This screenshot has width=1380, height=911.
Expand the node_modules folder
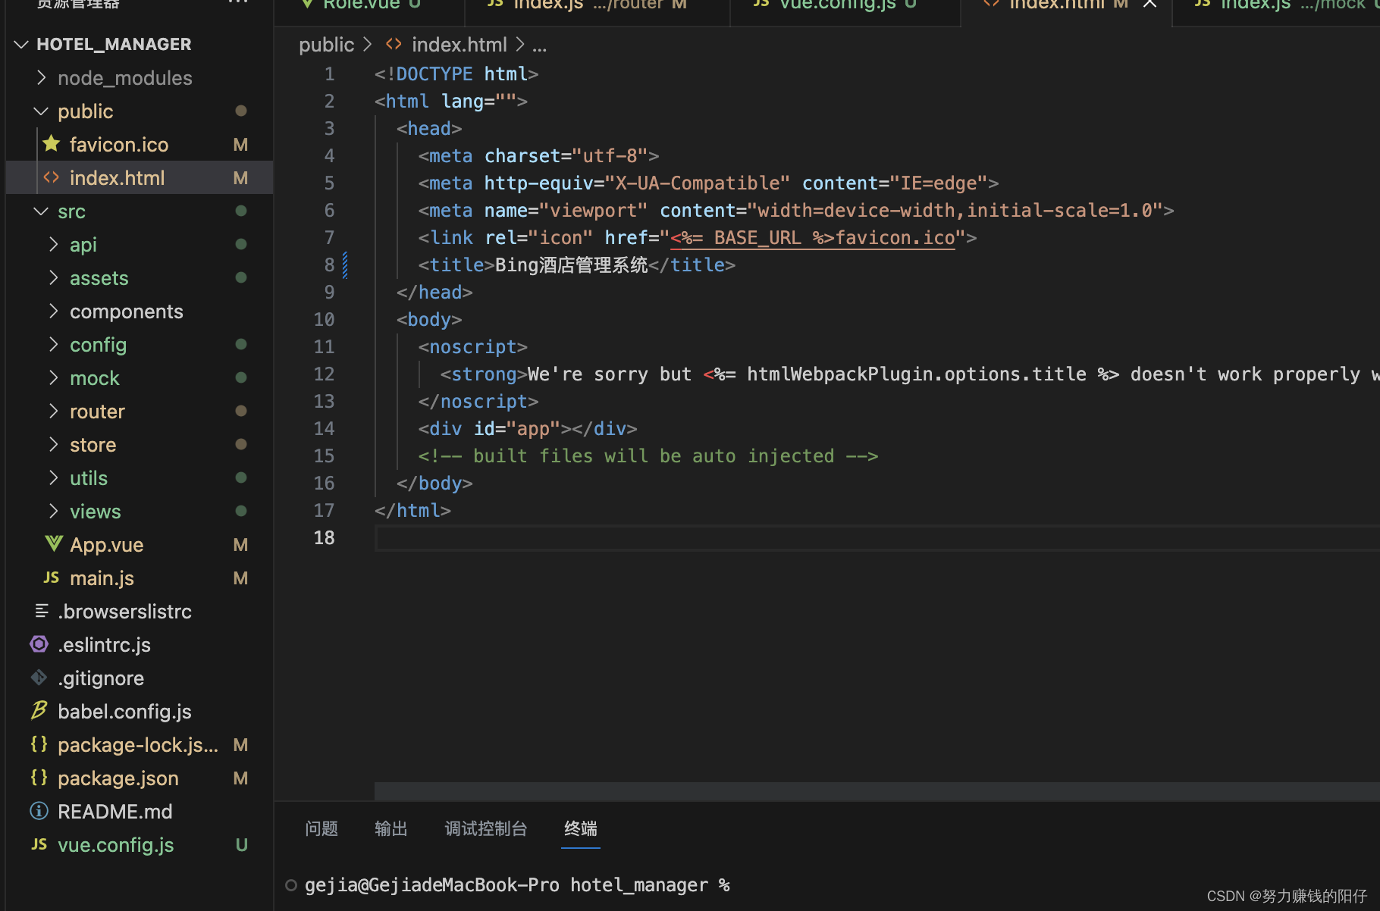point(42,77)
